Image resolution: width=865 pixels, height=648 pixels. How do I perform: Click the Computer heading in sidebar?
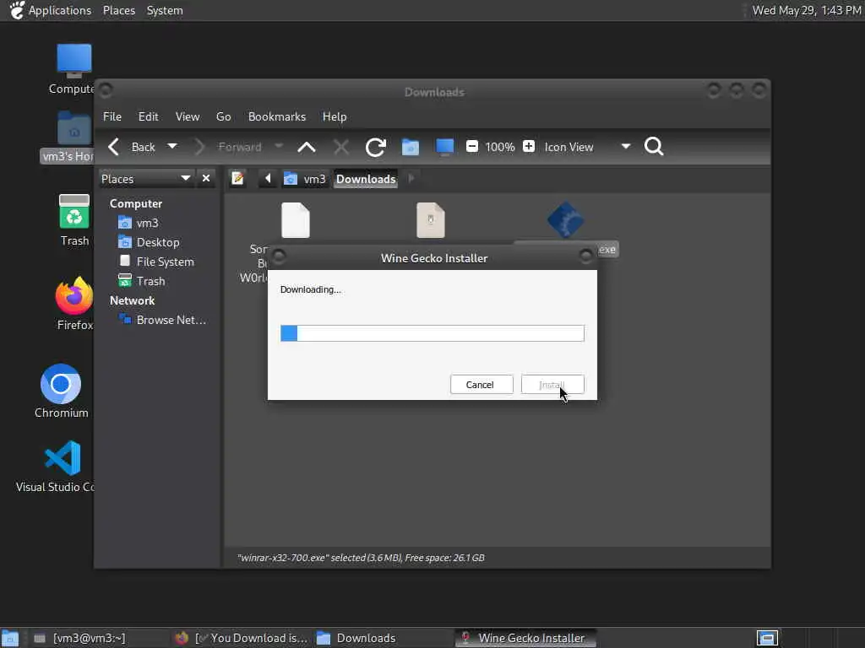(136, 204)
